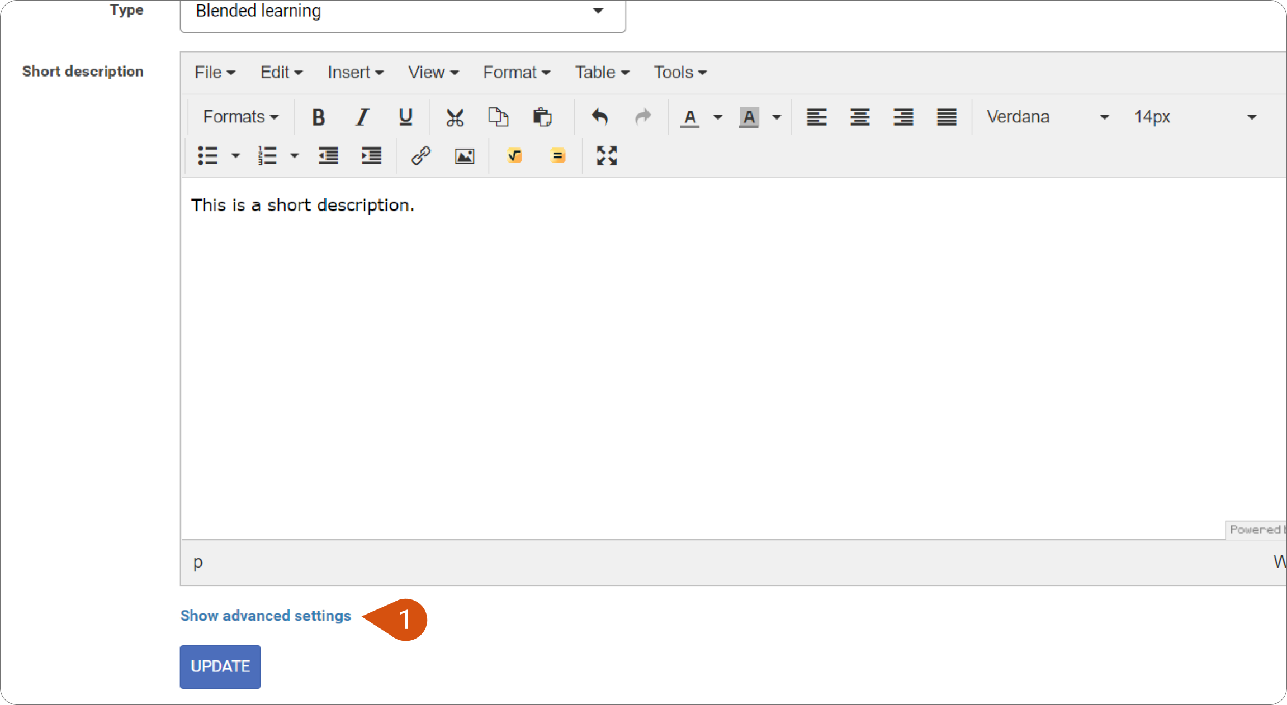1287x705 pixels.
Task: Increase indent of the paragraph
Action: tap(371, 156)
